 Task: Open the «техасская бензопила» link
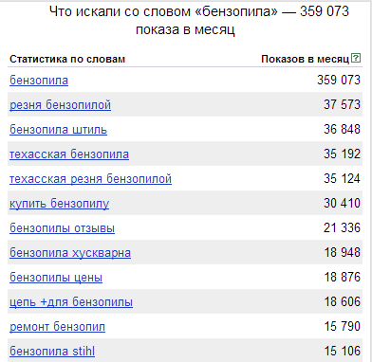click(69, 154)
